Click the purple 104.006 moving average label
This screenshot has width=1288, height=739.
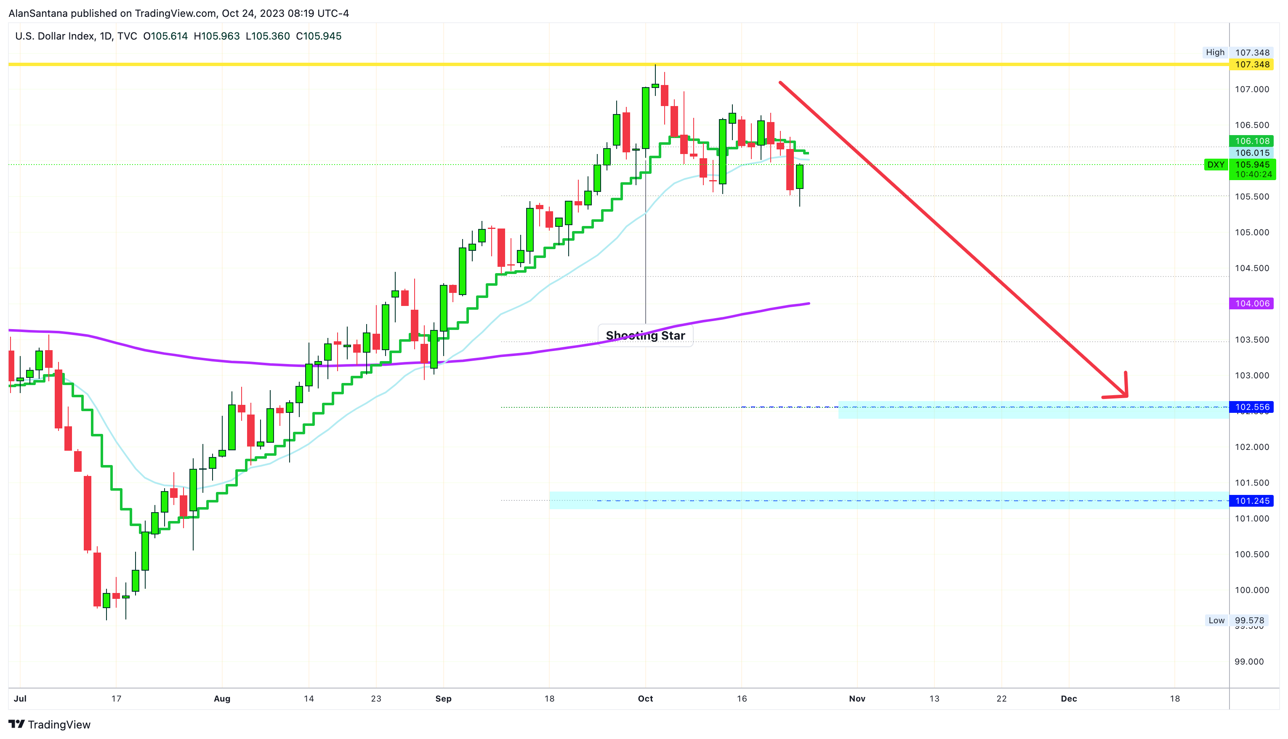1251,303
